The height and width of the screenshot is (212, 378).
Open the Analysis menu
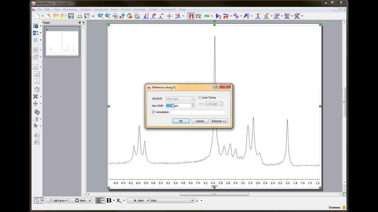tap(86, 9)
